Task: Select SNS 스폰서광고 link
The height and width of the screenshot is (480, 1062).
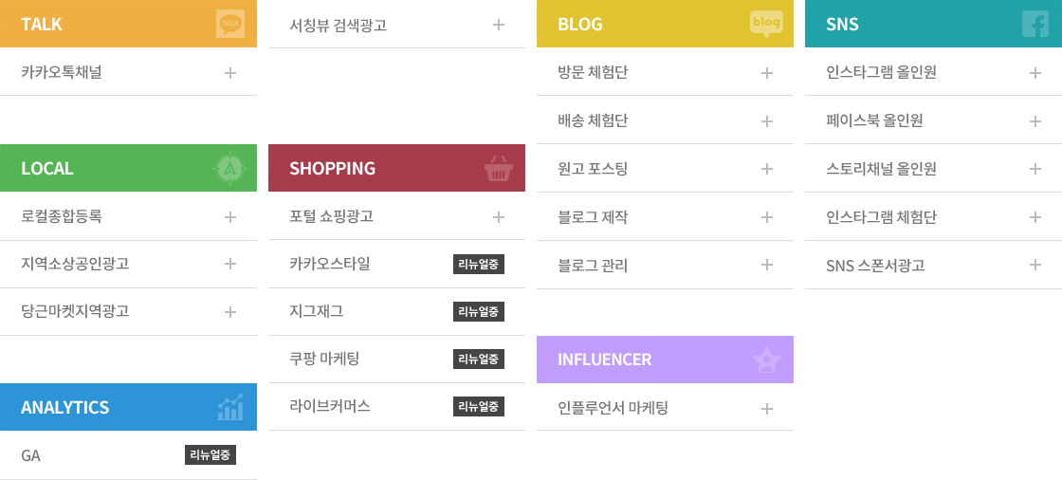Action: (875, 265)
